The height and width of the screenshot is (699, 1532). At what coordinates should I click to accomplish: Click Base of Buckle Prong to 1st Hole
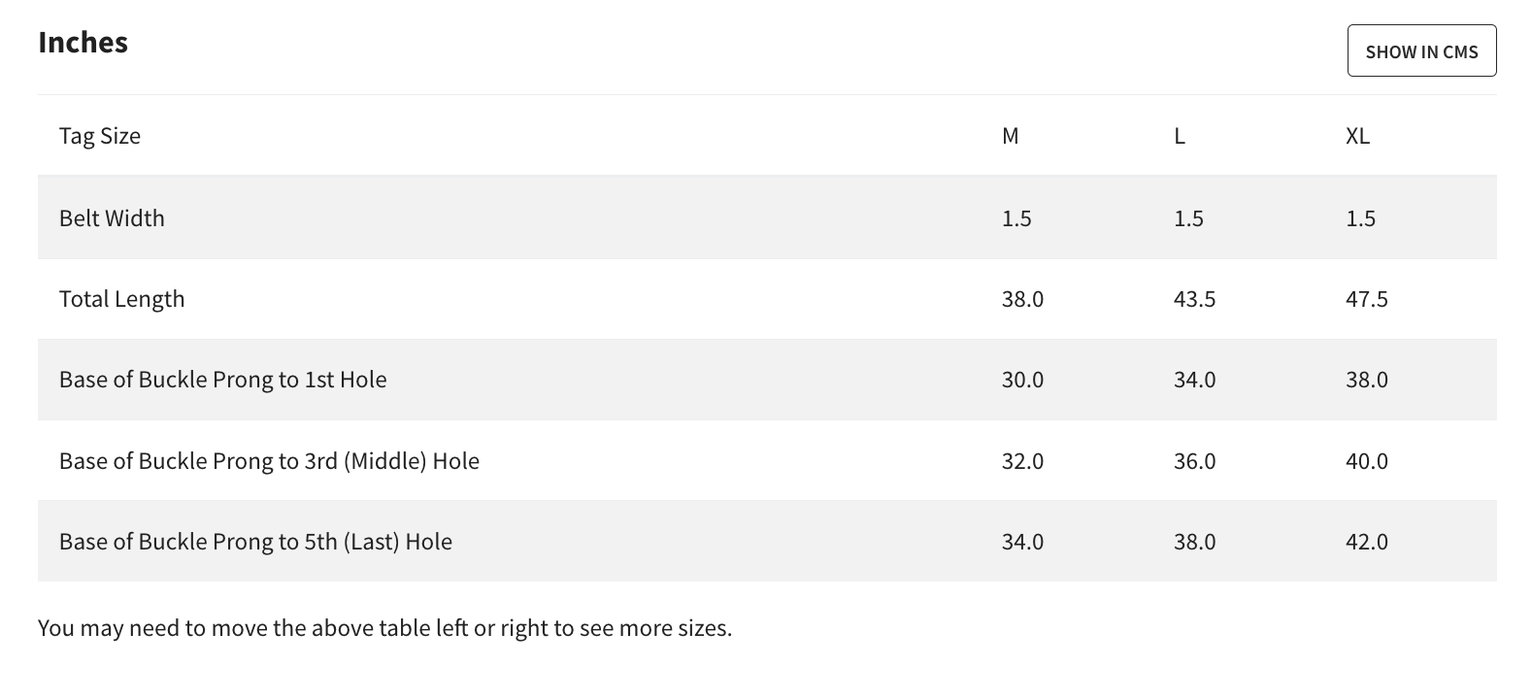[223, 380]
